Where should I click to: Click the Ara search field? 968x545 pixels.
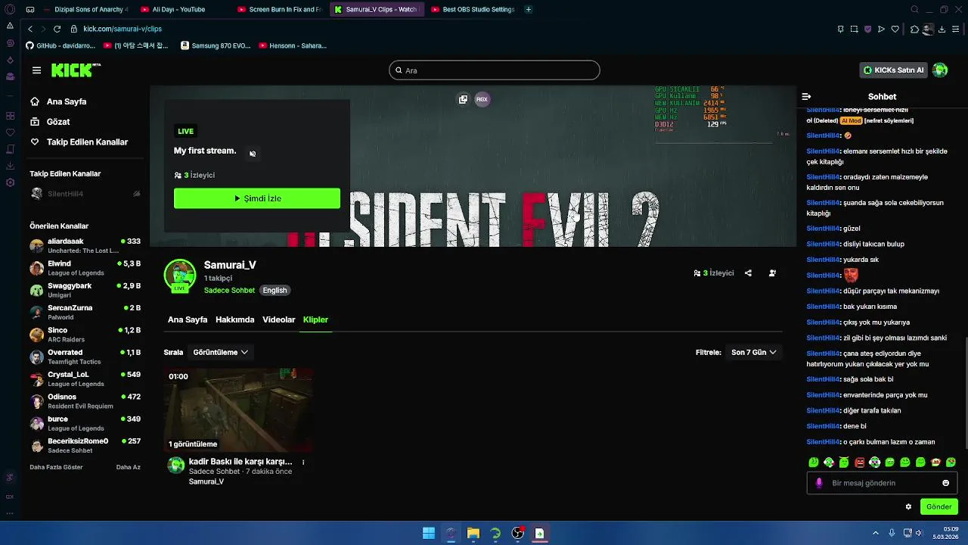click(495, 70)
